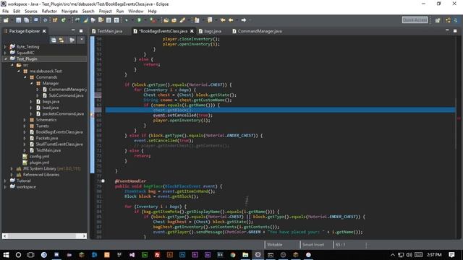The height and width of the screenshot is (260, 463).
Task: Expand the JRE System Library node
Action: [x=12, y=168]
